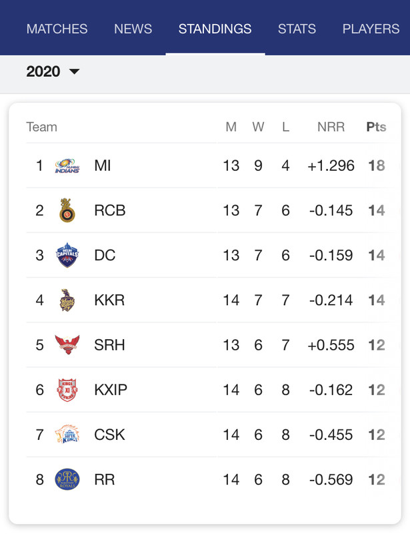Click the KKR team logo
The height and width of the screenshot is (534, 410).
(67, 300)
